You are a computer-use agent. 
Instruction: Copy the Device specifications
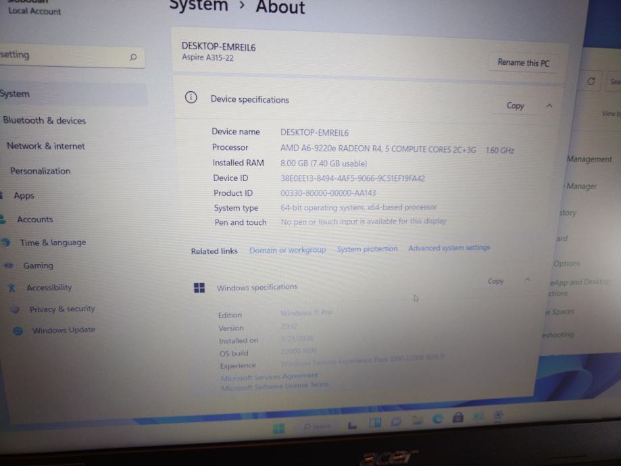[515, 106]
